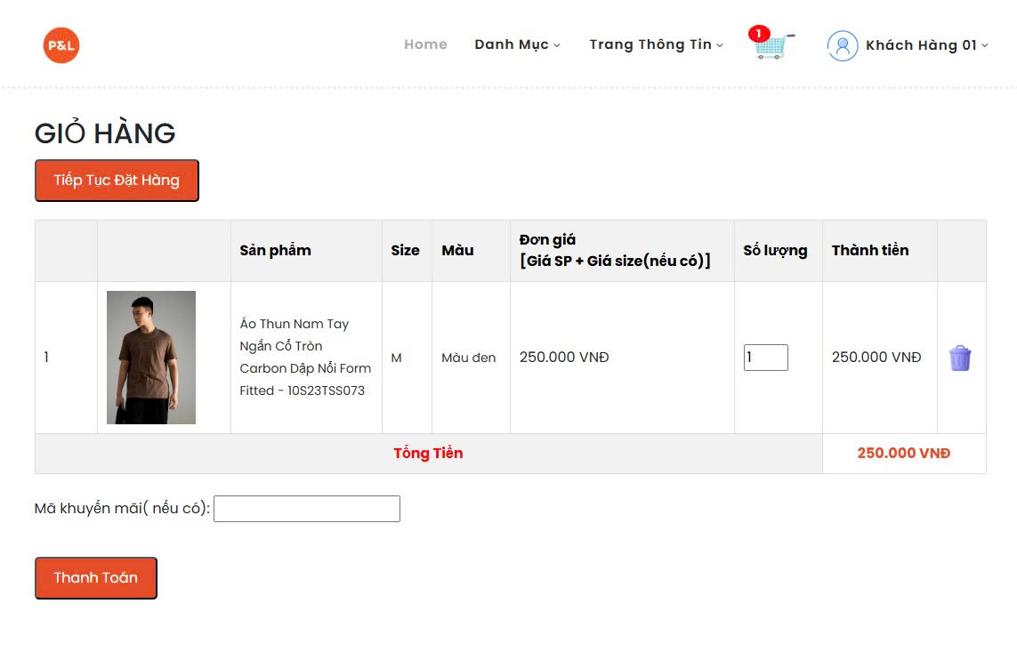Click the P&L logo
This screenshot has height=668, width=1017.
coord(61,44)
